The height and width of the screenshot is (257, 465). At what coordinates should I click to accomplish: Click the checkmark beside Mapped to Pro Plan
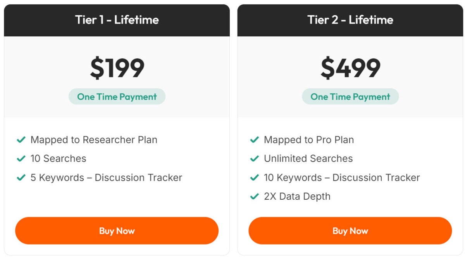(254, 140)
